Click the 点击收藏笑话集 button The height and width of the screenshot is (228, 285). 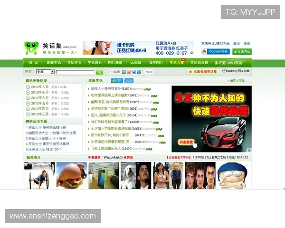[x=203, y=71]
